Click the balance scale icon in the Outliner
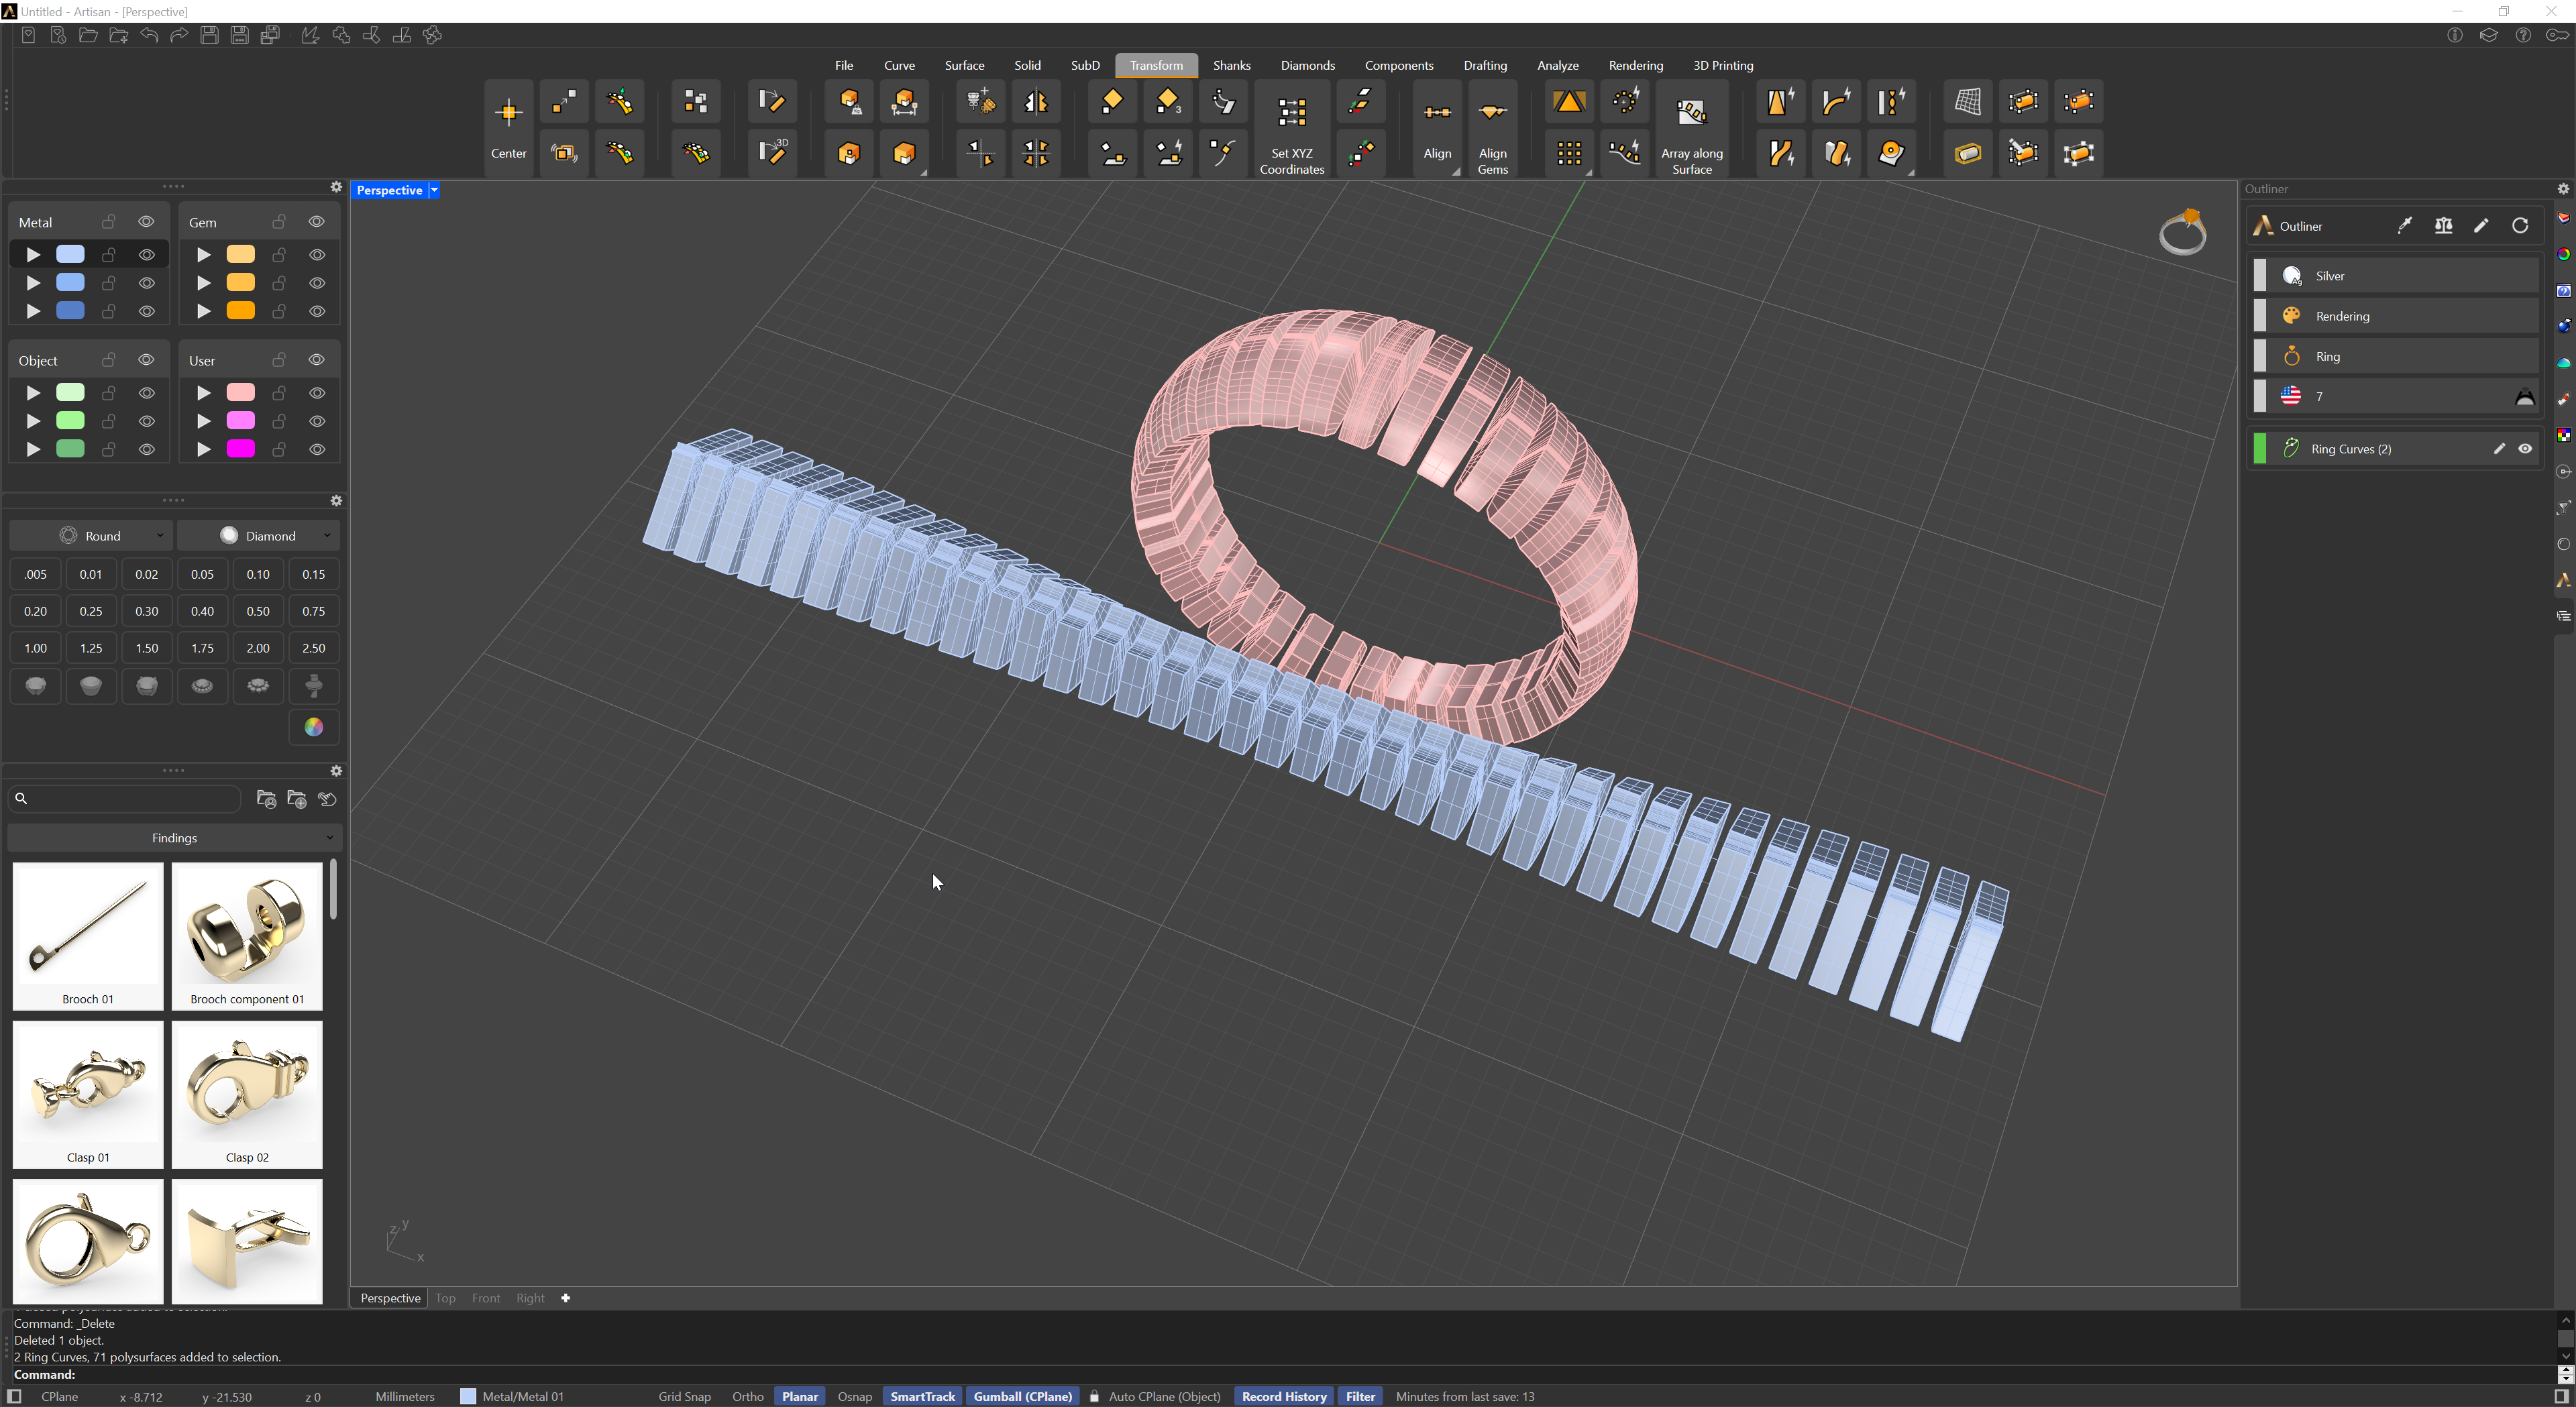 2443,226
